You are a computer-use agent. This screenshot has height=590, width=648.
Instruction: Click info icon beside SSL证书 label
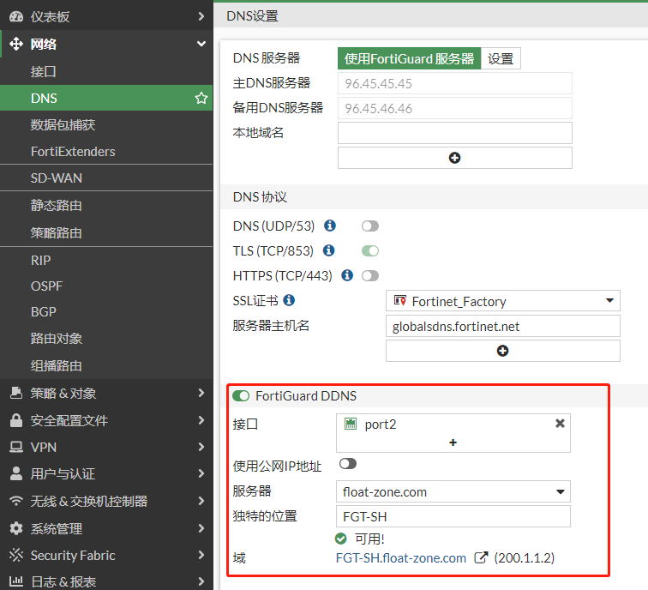pos(289,300)
